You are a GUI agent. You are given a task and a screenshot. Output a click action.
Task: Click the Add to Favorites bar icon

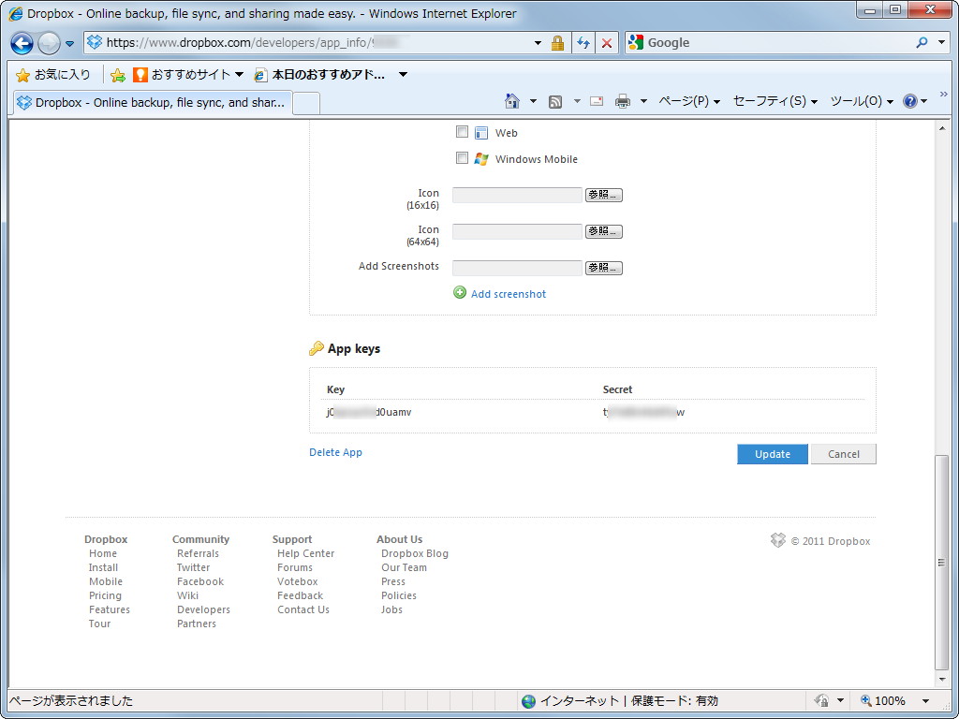point(118,75)
